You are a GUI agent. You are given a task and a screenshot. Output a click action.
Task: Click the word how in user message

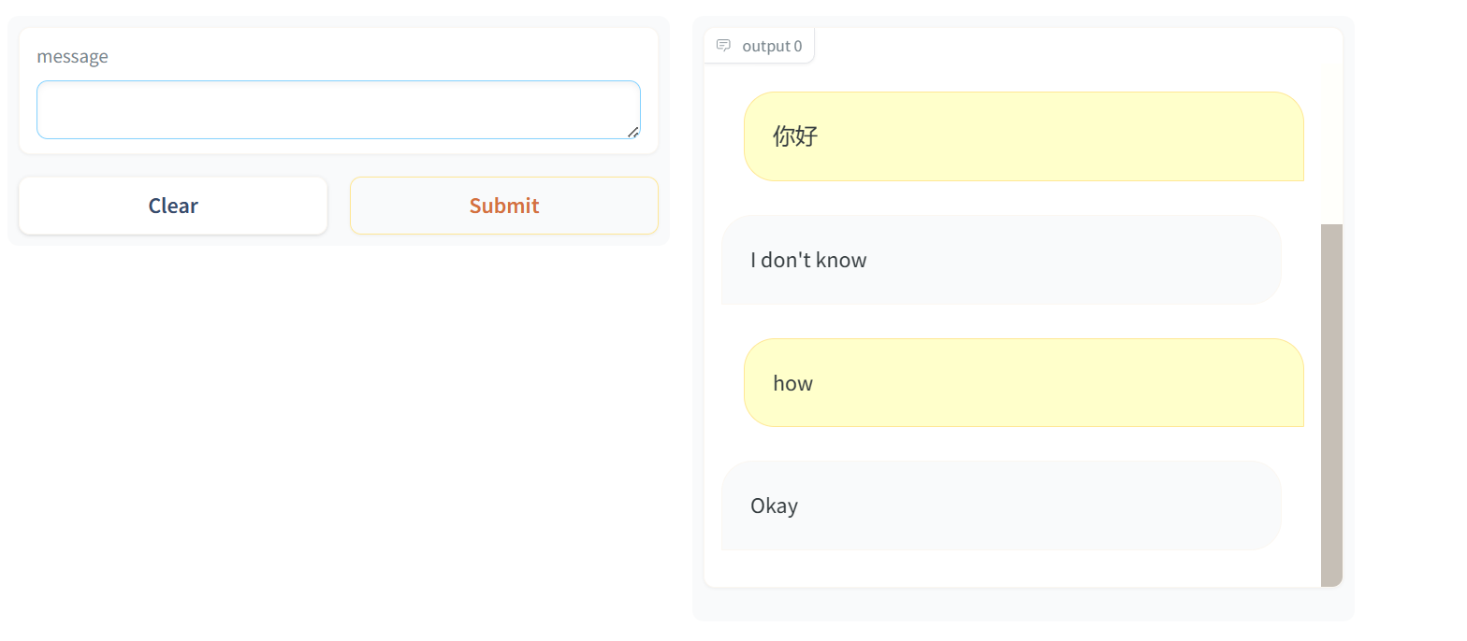pyautogui.click(x=792, y=383)
